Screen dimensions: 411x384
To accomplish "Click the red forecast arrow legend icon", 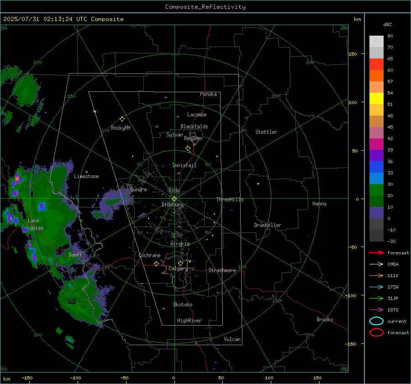I will (376, 252).
